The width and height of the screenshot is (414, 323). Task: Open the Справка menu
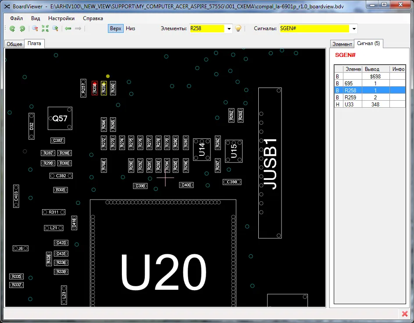(x=93, y=18)
